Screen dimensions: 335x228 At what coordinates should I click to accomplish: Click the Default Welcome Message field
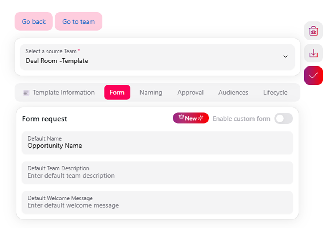(157, 203)
